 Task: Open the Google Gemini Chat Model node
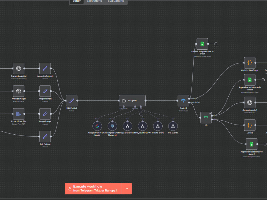coord(97,126)
